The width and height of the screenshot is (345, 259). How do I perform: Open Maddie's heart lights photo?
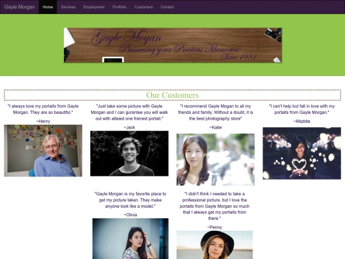302,153
